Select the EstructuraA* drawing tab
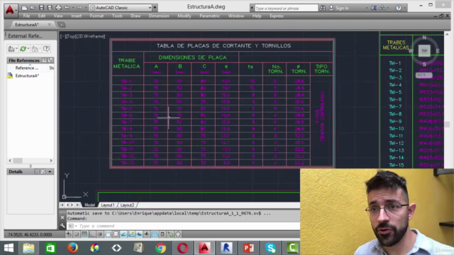 27,25
